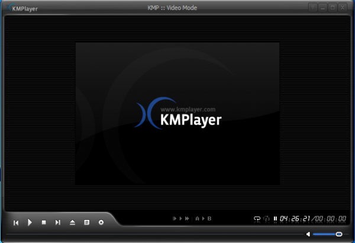Set normal playback speed arrow
Viewport: 355px width, 243px height.
[x=180, y=219]
